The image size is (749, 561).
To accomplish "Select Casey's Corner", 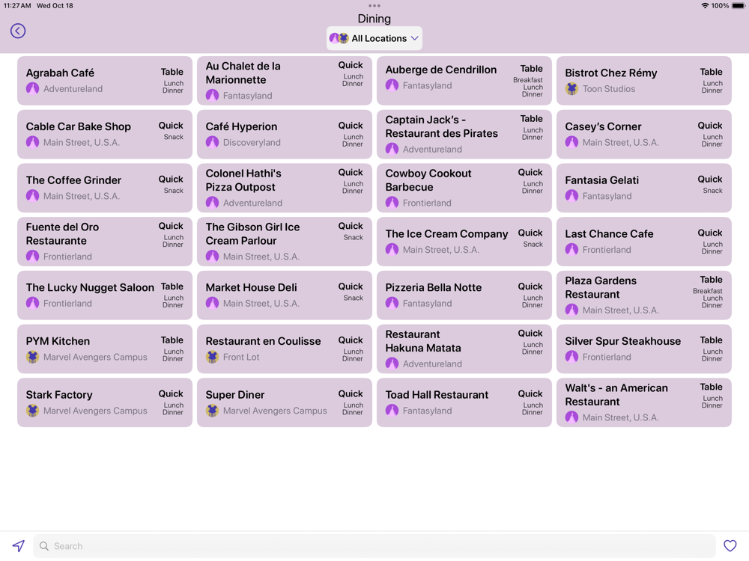I will pyautogui.click(x=644, y=134).
